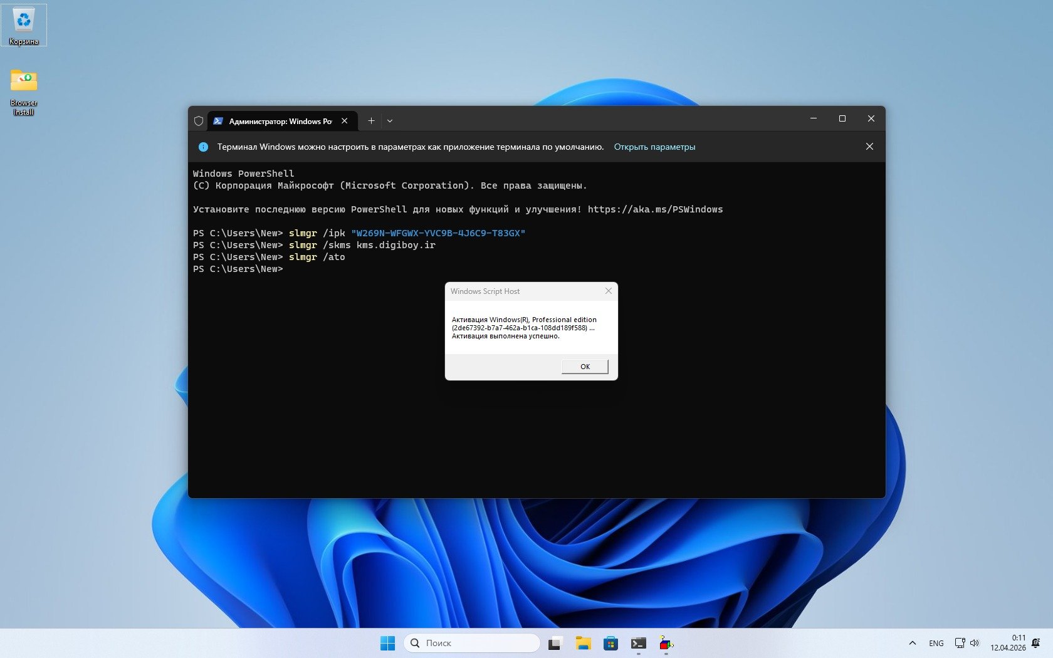1053x658 pixels.
Task: Click the admin shield icon in the title bar
Action: pos(199,121)
